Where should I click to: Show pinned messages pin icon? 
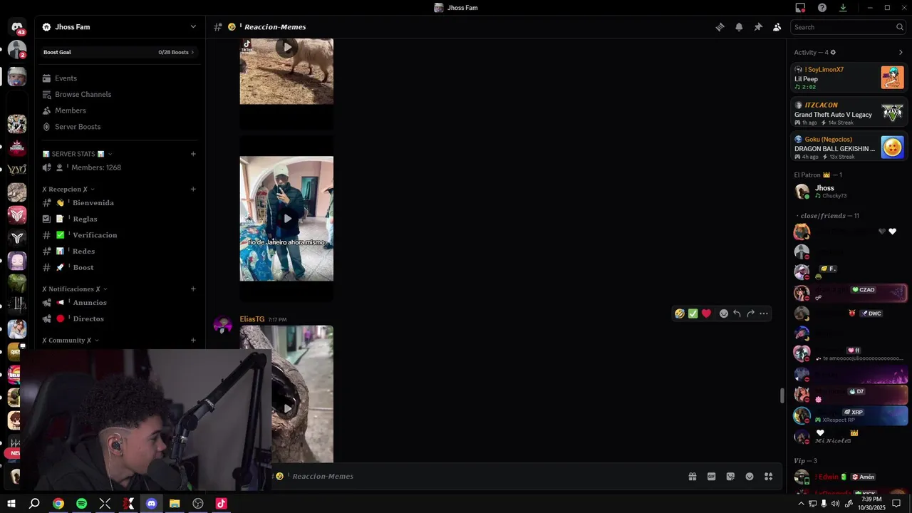(x=758, y=27)
